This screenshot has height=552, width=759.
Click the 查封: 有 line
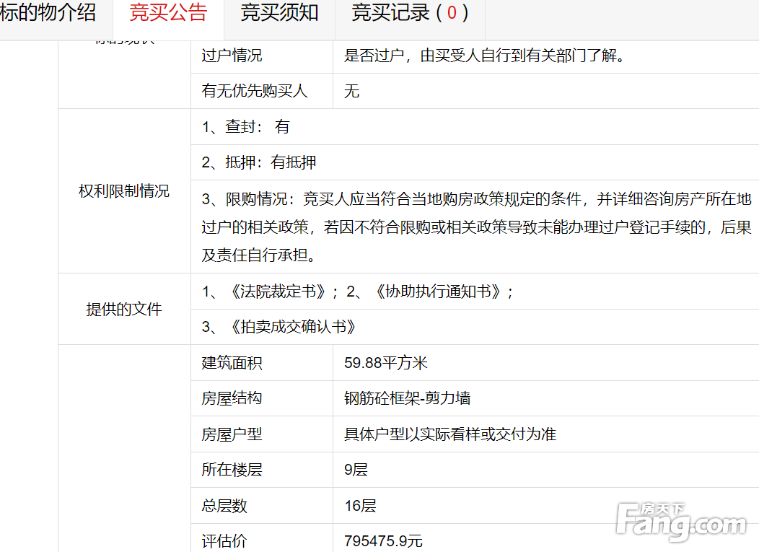tap(246, 127)
